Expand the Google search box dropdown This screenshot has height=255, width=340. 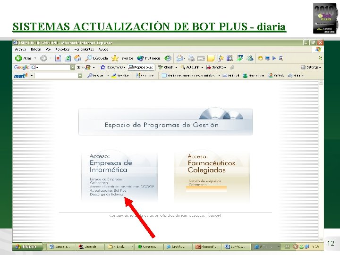[x=73, y=67]
